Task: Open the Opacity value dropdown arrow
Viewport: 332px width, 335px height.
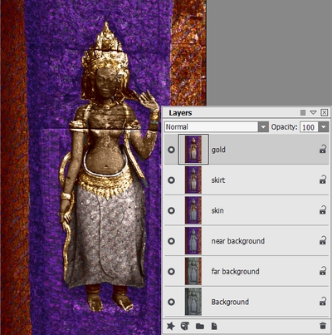Action: 324,127
